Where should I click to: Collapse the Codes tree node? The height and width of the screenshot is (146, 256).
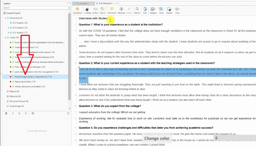(x=5, y=37)
